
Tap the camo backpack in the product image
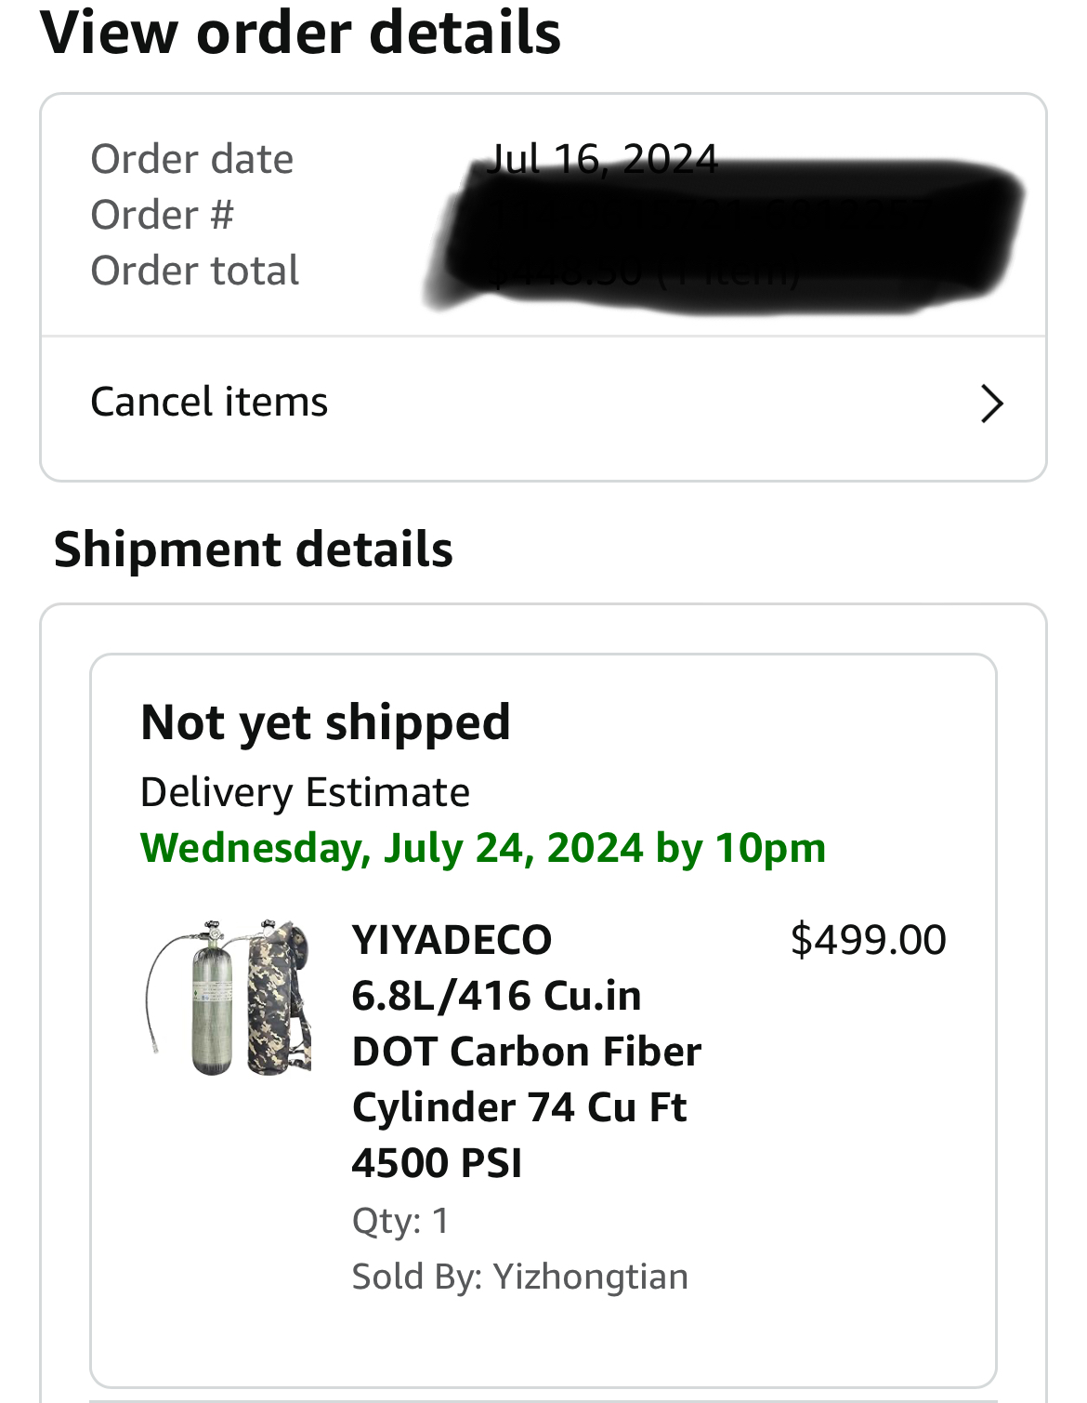click(279, 998)
